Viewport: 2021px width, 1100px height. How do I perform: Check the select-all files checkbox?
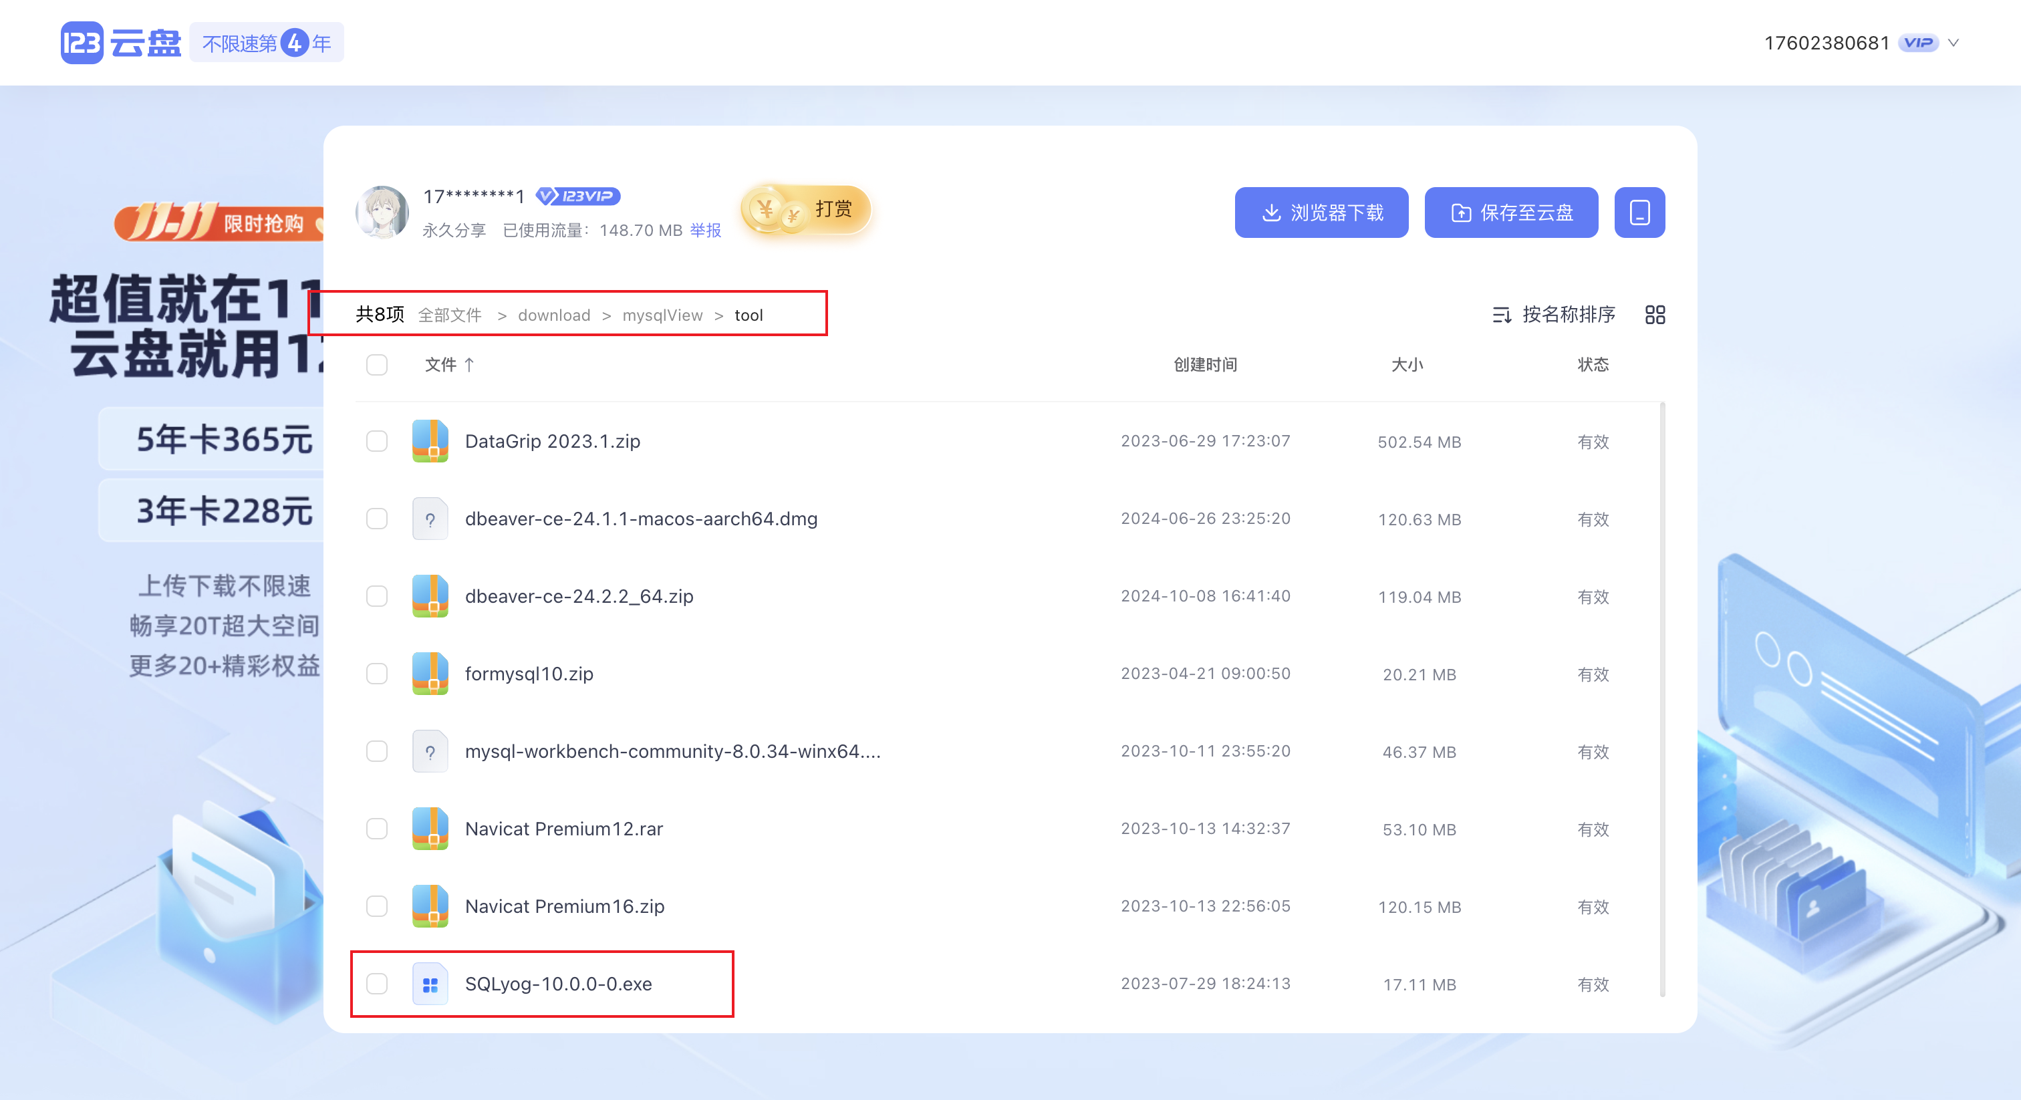click(x=376, y=365)
